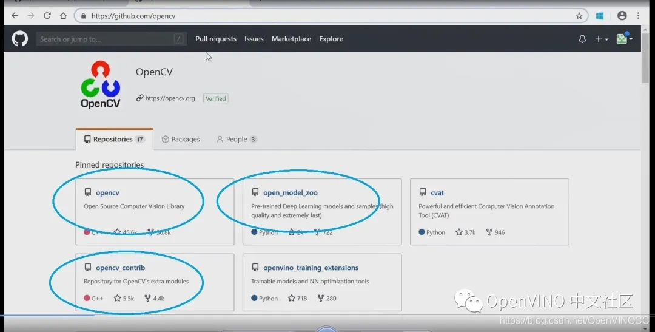Click fork count 4.4k on opencv_contrib
Image resolution: width=655 pixels, height=332 pixels.
(154, 298)
